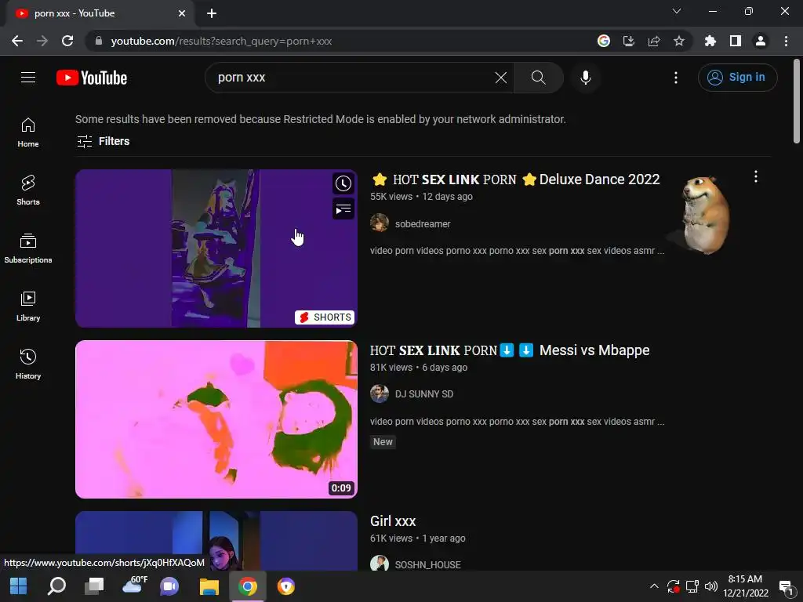Open File Explorer from the taskbar
Image resolution: width=803 pixels, height=602 pixels.
209,586
